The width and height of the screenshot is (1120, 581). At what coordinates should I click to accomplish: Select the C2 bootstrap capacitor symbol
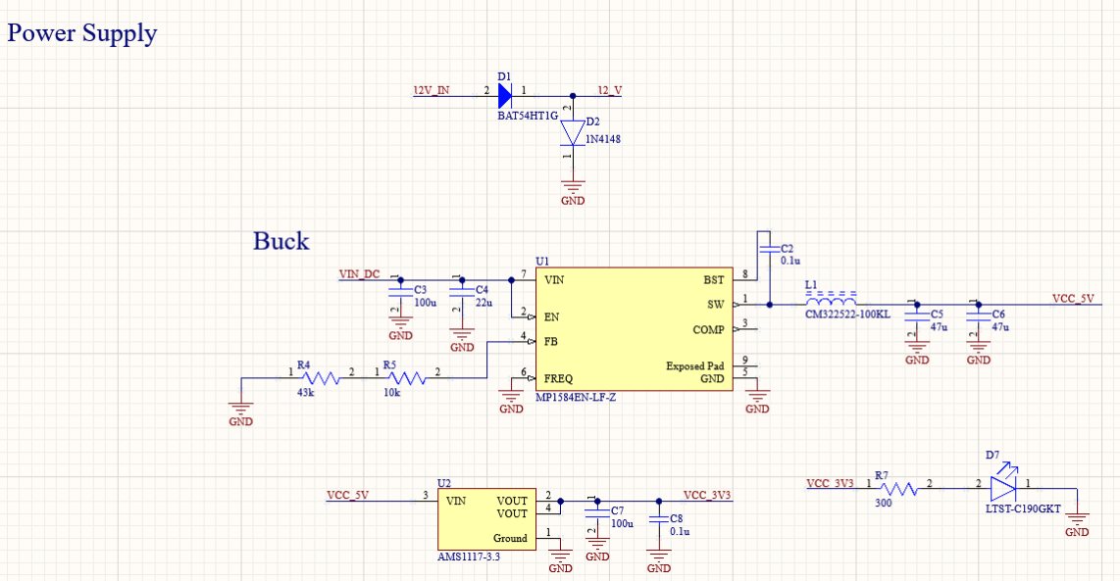pos(770,250)
